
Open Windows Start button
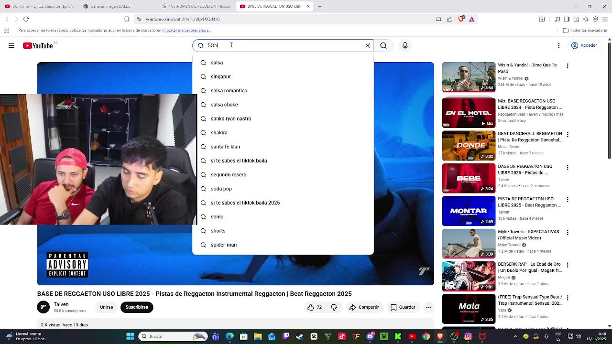pyautogui.click(x=130, y=336)
